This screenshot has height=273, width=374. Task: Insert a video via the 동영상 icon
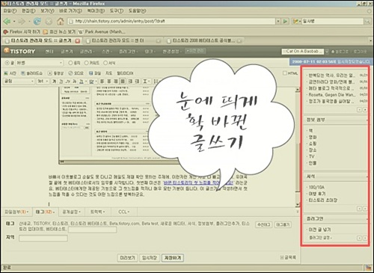[56, 73]
